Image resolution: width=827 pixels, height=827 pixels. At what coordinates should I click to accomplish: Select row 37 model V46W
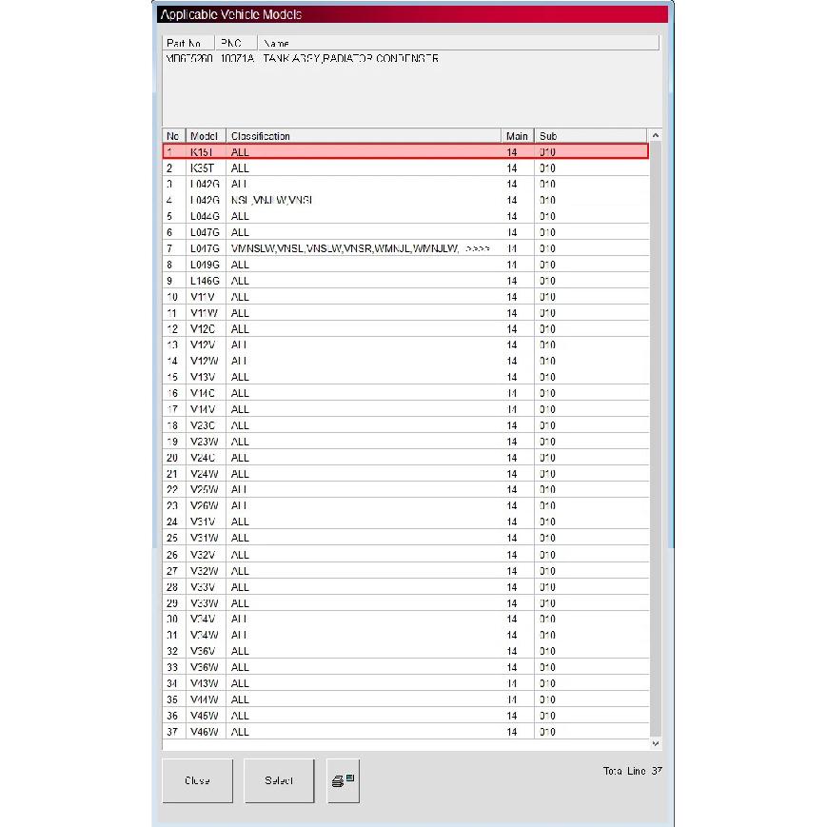point(405,732)
